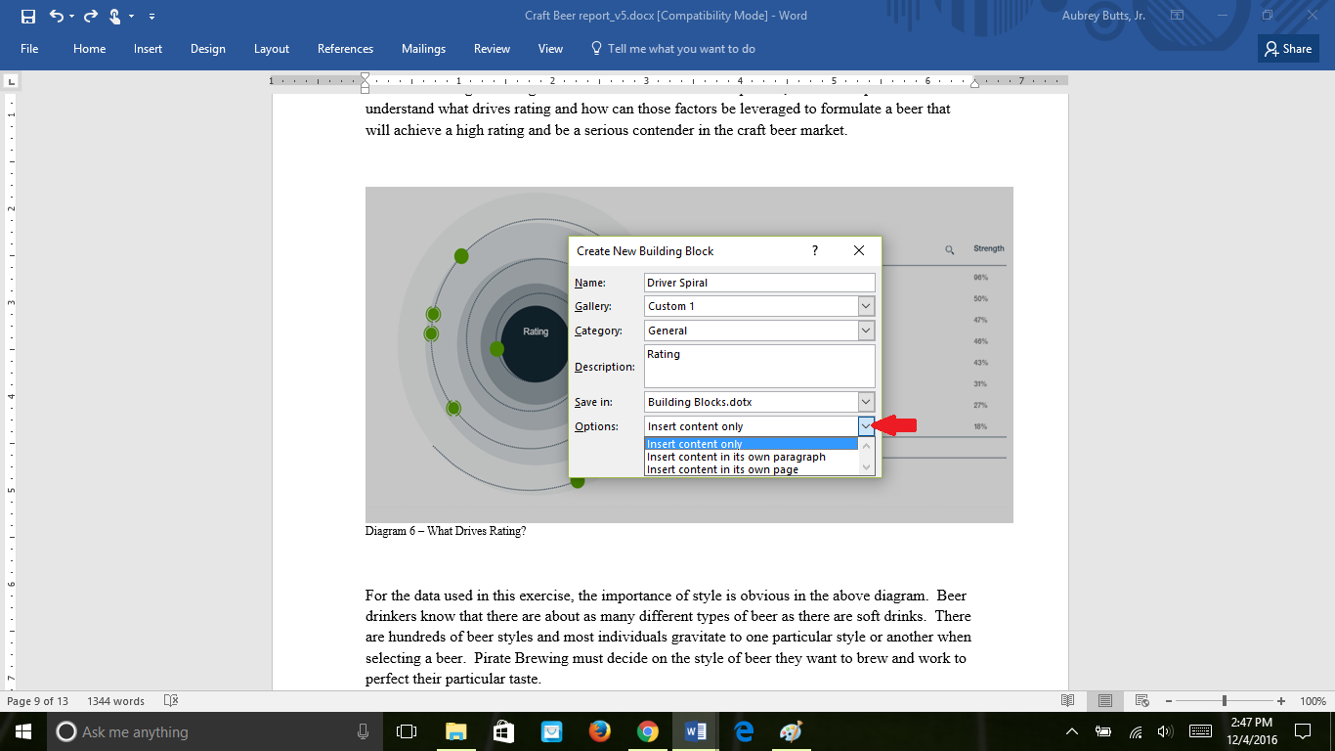Screen dimensions: 1335x751
Task: Open the Review ribbon tab
Action: pyautogui.click(x=492, y=49)
